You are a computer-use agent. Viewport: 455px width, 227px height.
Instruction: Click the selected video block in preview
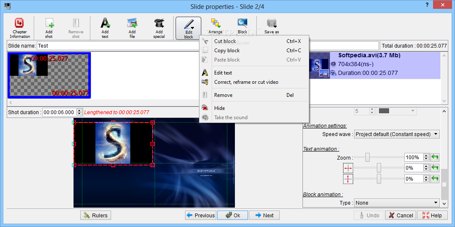pyautogui.click(x=113, y=144)
